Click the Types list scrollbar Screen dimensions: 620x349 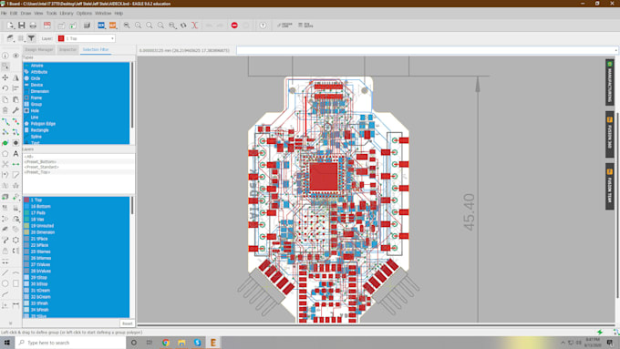point(132,95)
